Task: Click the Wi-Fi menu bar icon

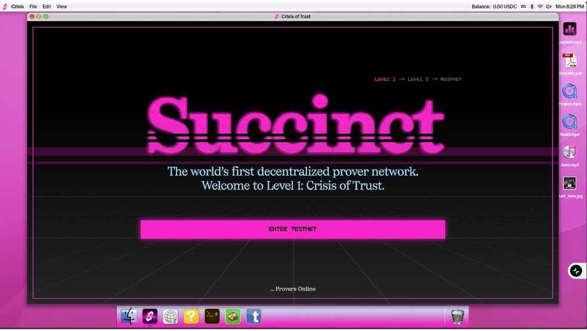Action: 540,7
